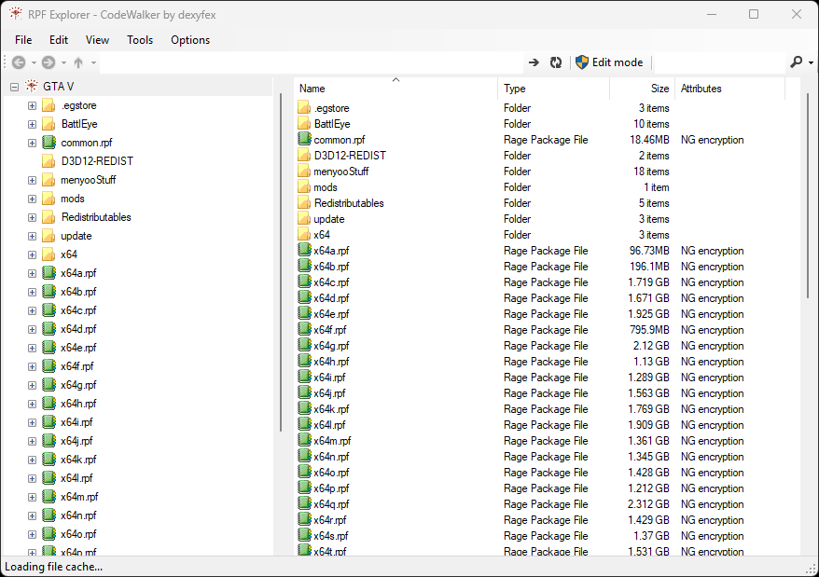
Task: Click the x64e.rpf package icon in tree
Action: 49,348
